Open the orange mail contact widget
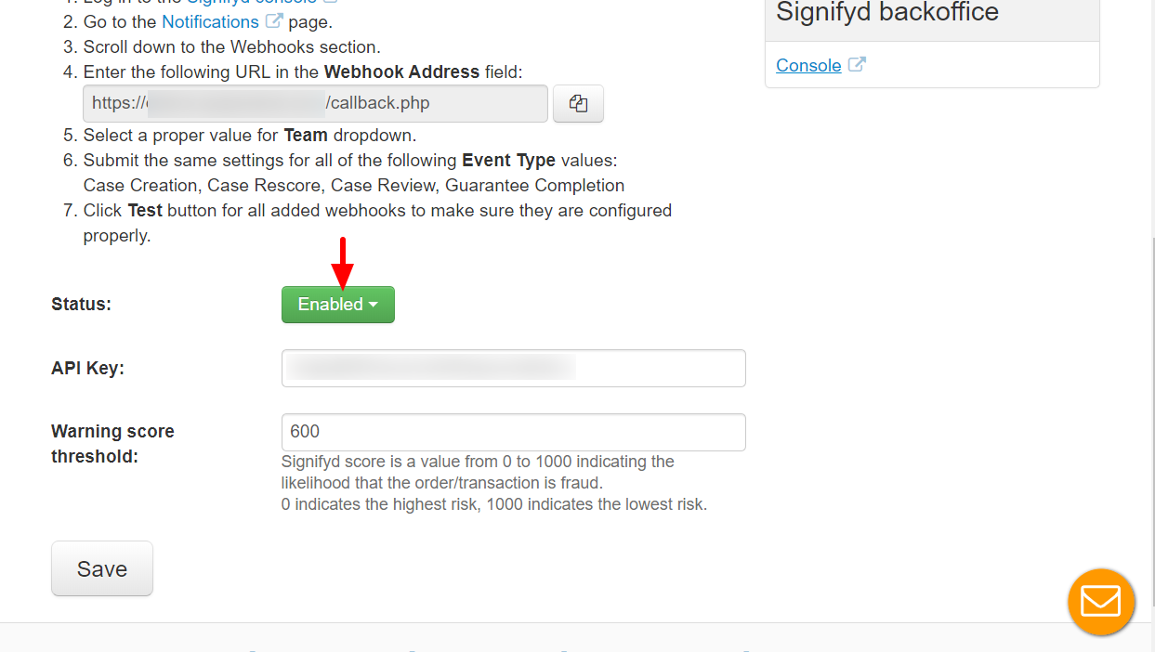Image resolution: width=1155 pixels, height=652 pixels. tap(1101, 602)
